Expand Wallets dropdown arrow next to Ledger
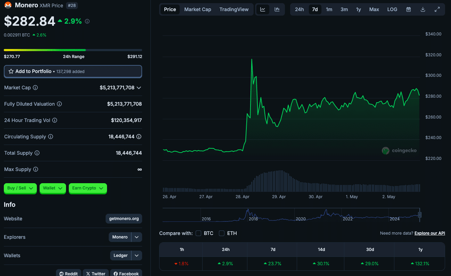 tap(137, 255)
